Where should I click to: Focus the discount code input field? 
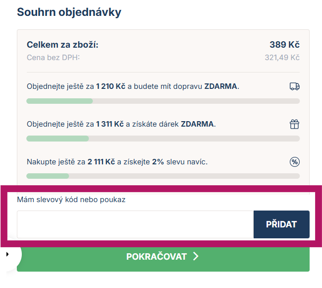(x=135, y=224)
